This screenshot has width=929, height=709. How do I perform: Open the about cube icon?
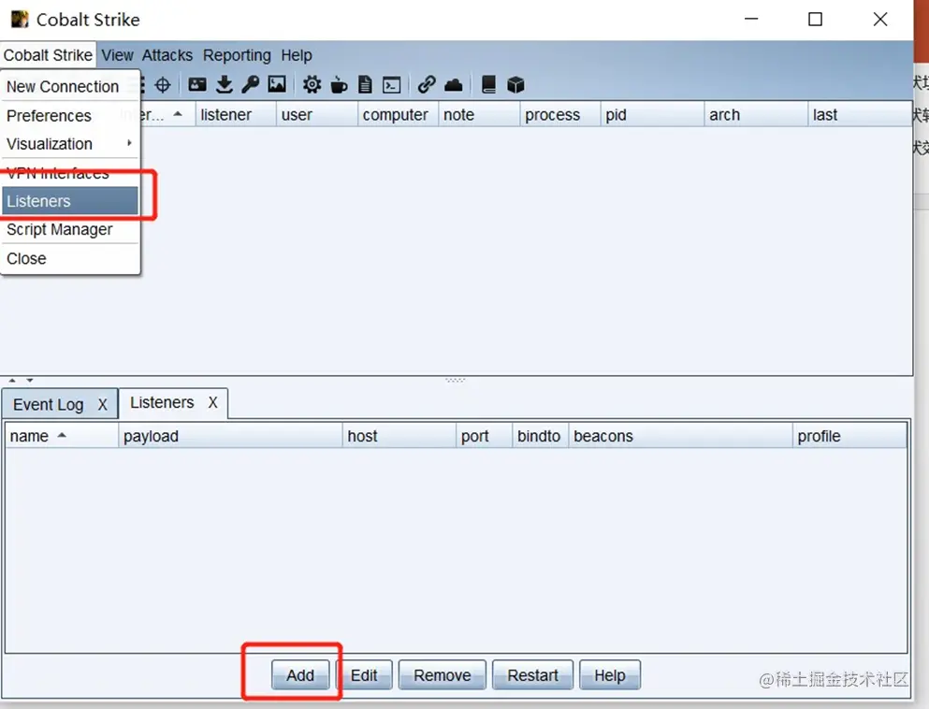[x=515, y=85]
